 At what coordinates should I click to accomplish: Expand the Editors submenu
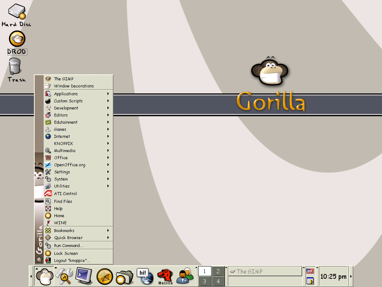pyautogui.click(x=78, y=115)
